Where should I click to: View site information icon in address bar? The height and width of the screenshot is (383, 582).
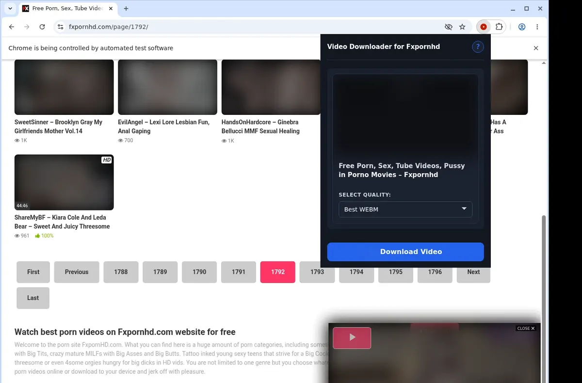point(60,27)
